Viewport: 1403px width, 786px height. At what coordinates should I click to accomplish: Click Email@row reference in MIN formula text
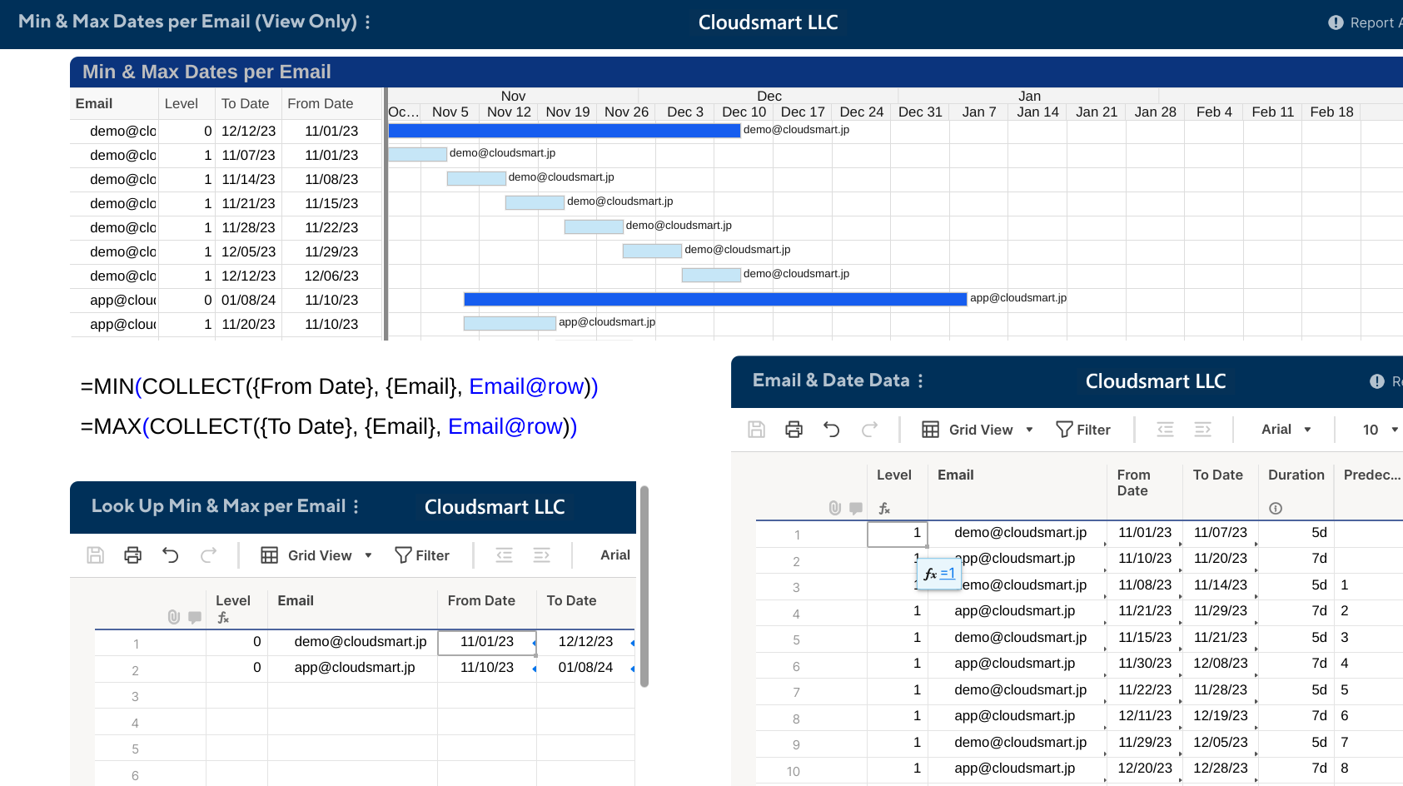526,386
